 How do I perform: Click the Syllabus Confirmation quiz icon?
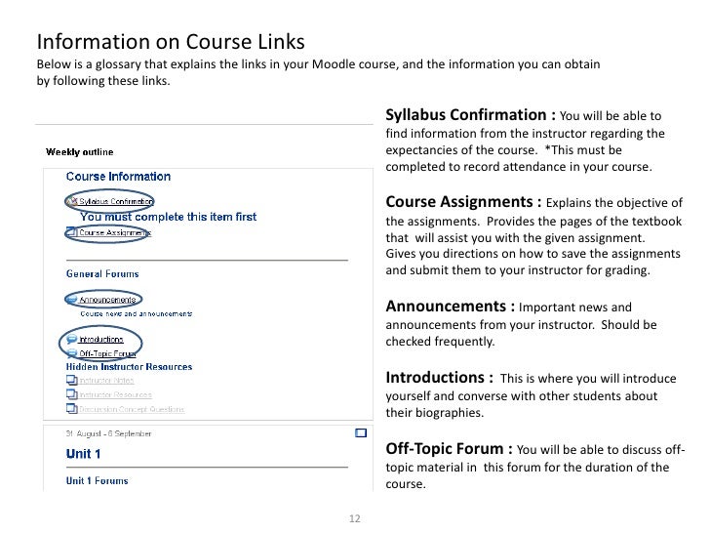click(x=71, y=200)
